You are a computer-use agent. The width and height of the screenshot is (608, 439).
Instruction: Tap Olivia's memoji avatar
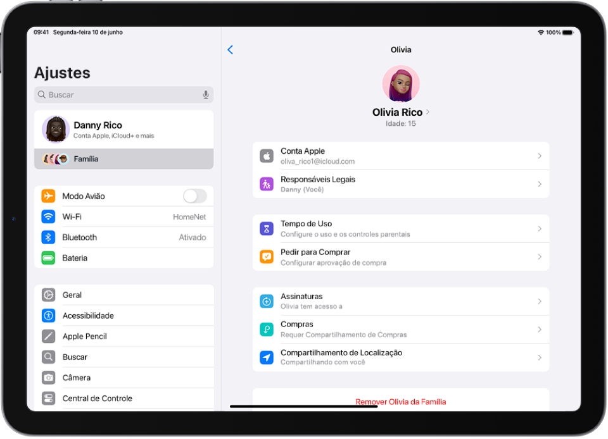pyautogui.click(x=401, y=83)
